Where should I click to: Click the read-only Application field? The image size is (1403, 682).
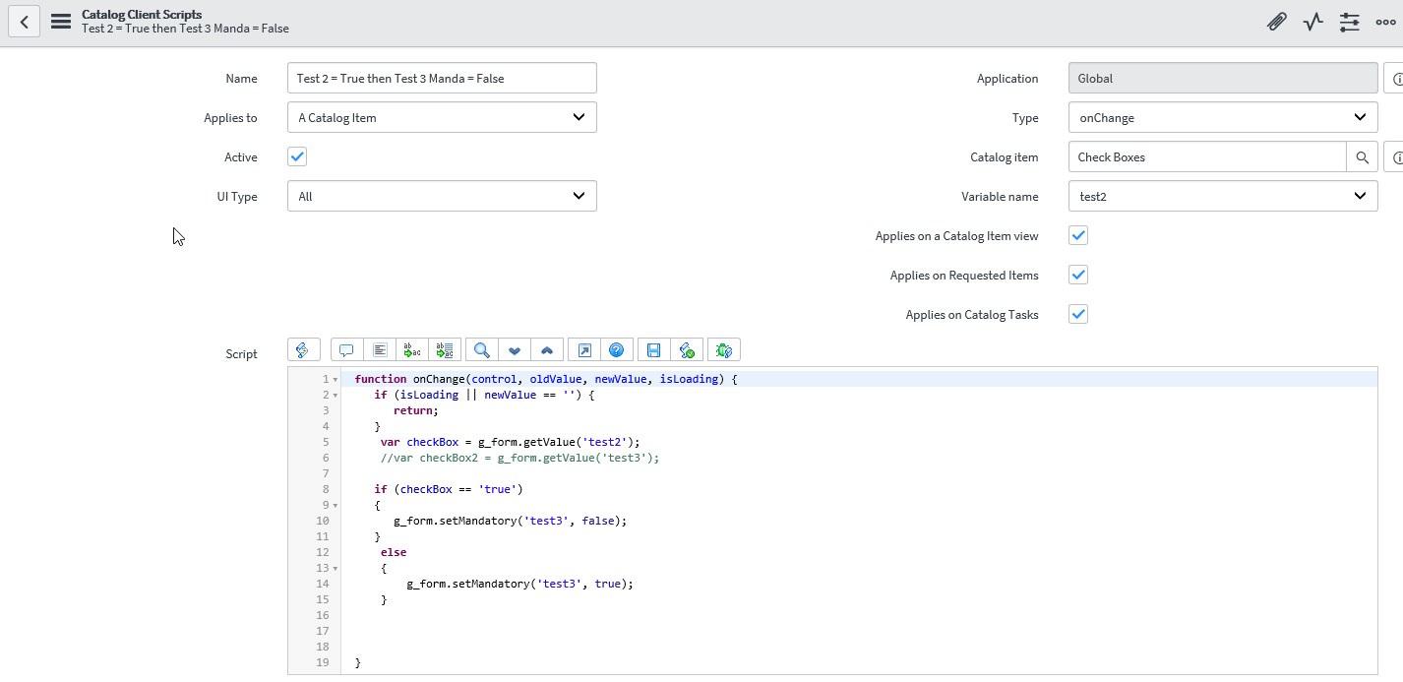click(1223, 79)
